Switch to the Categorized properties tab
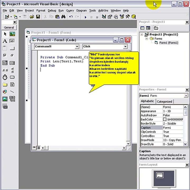This screenshot has width=190, height=190. coord(164,102)
